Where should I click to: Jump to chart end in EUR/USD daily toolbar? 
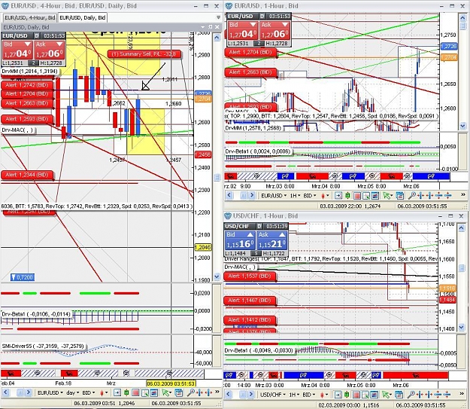(x=117, y=392)
